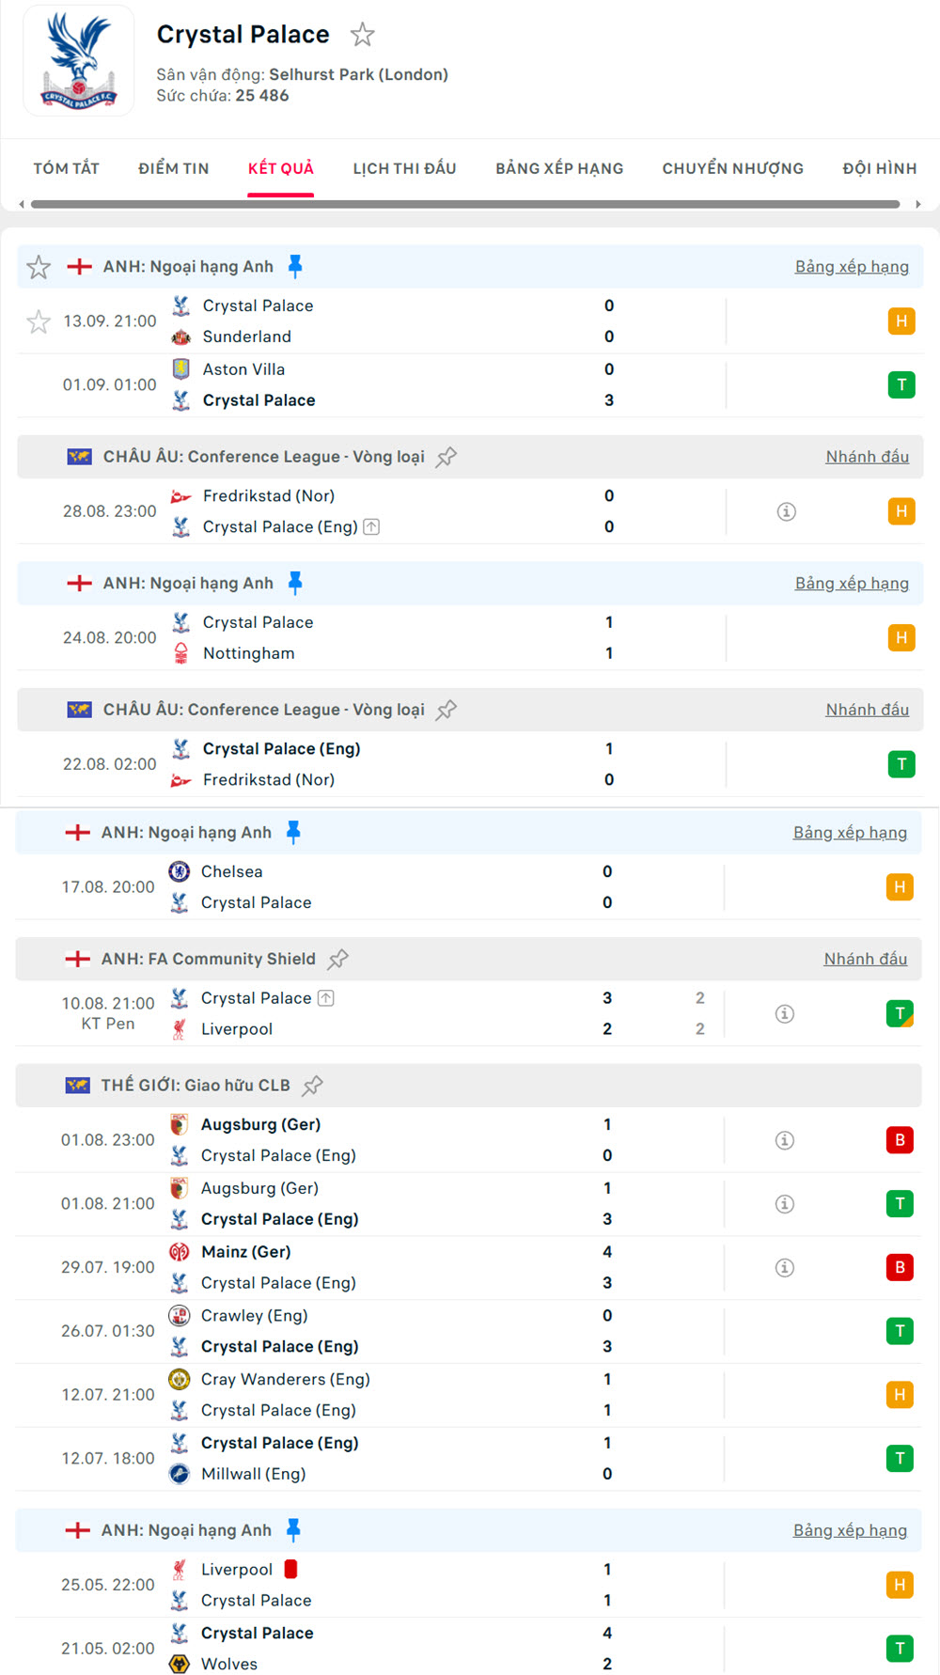Open Bảng xếp hạng link in first league header
The width and height of the screenshot is (940, 1675).
coord(851,267)
